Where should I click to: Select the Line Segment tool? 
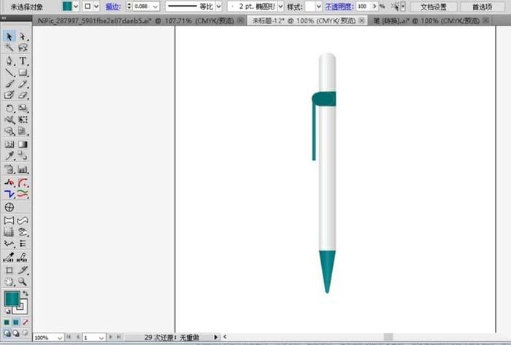9,72
